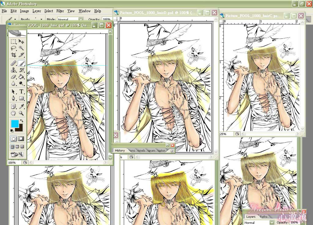The height and width of the screenshot is (225, 313).
Task: Open Layers blend mode Normal dropdown
Action: point(272,223)
